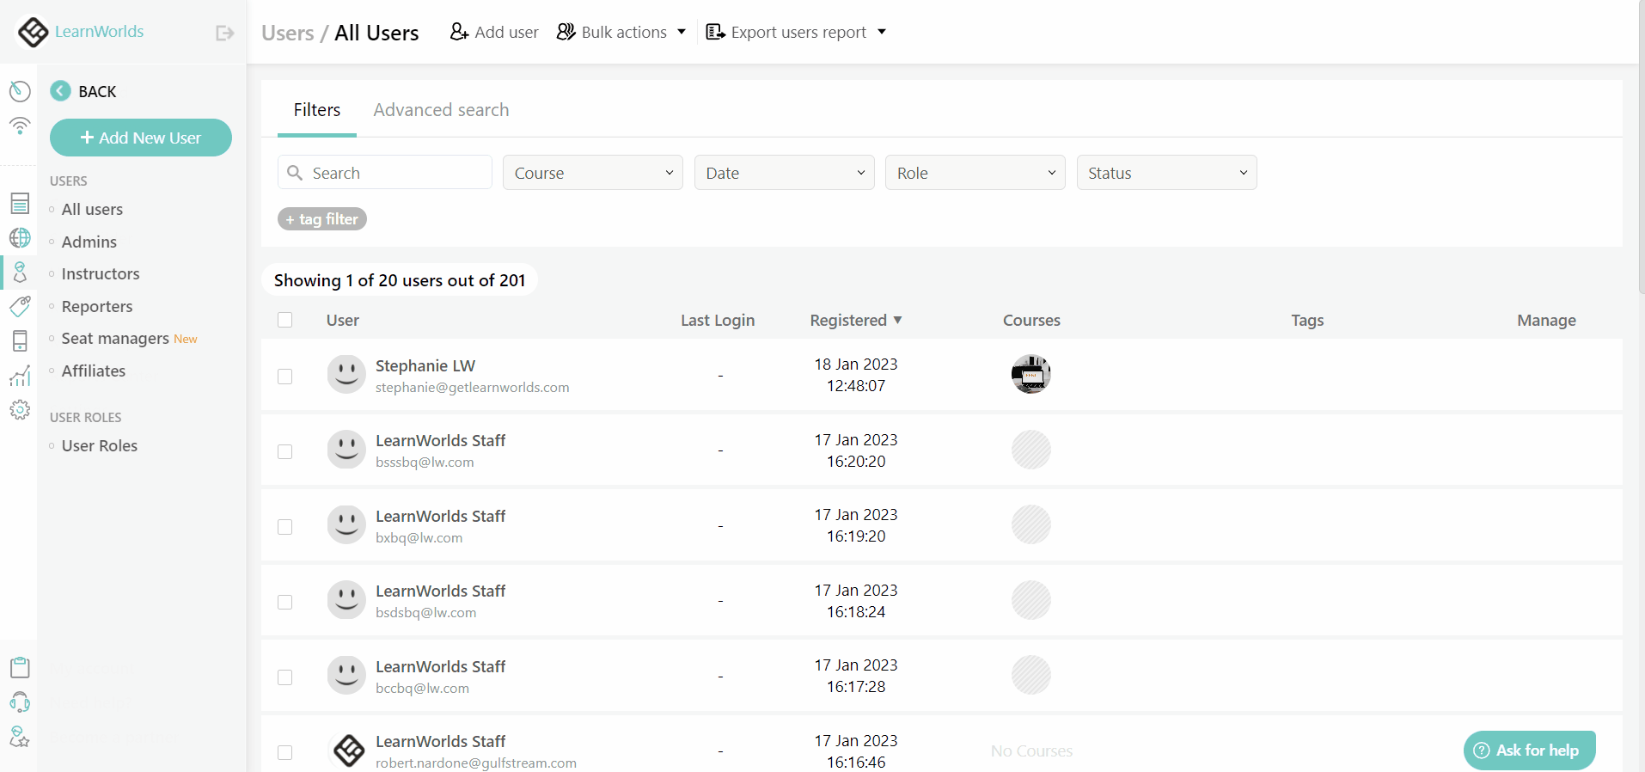Screen dimensions: 1645x772
Task: Tick the select-all users checkbox in header
Action: click(285, 320)
